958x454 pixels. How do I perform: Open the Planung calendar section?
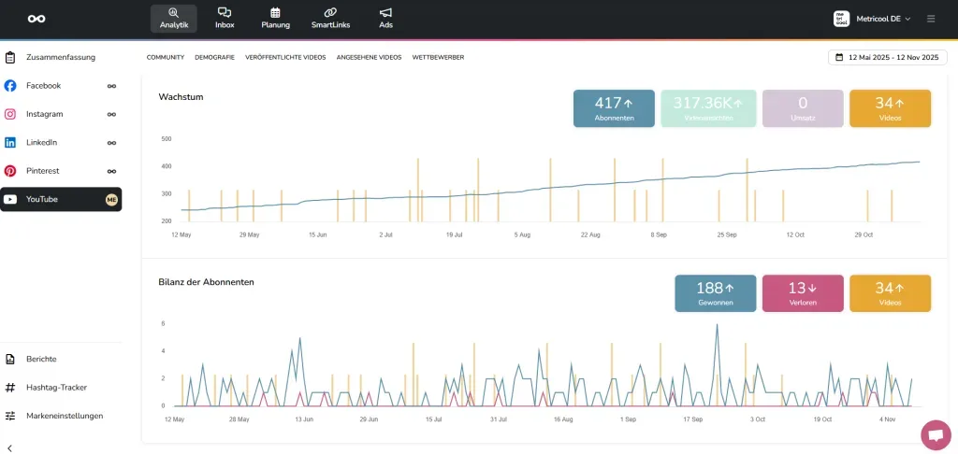point(275,19)
